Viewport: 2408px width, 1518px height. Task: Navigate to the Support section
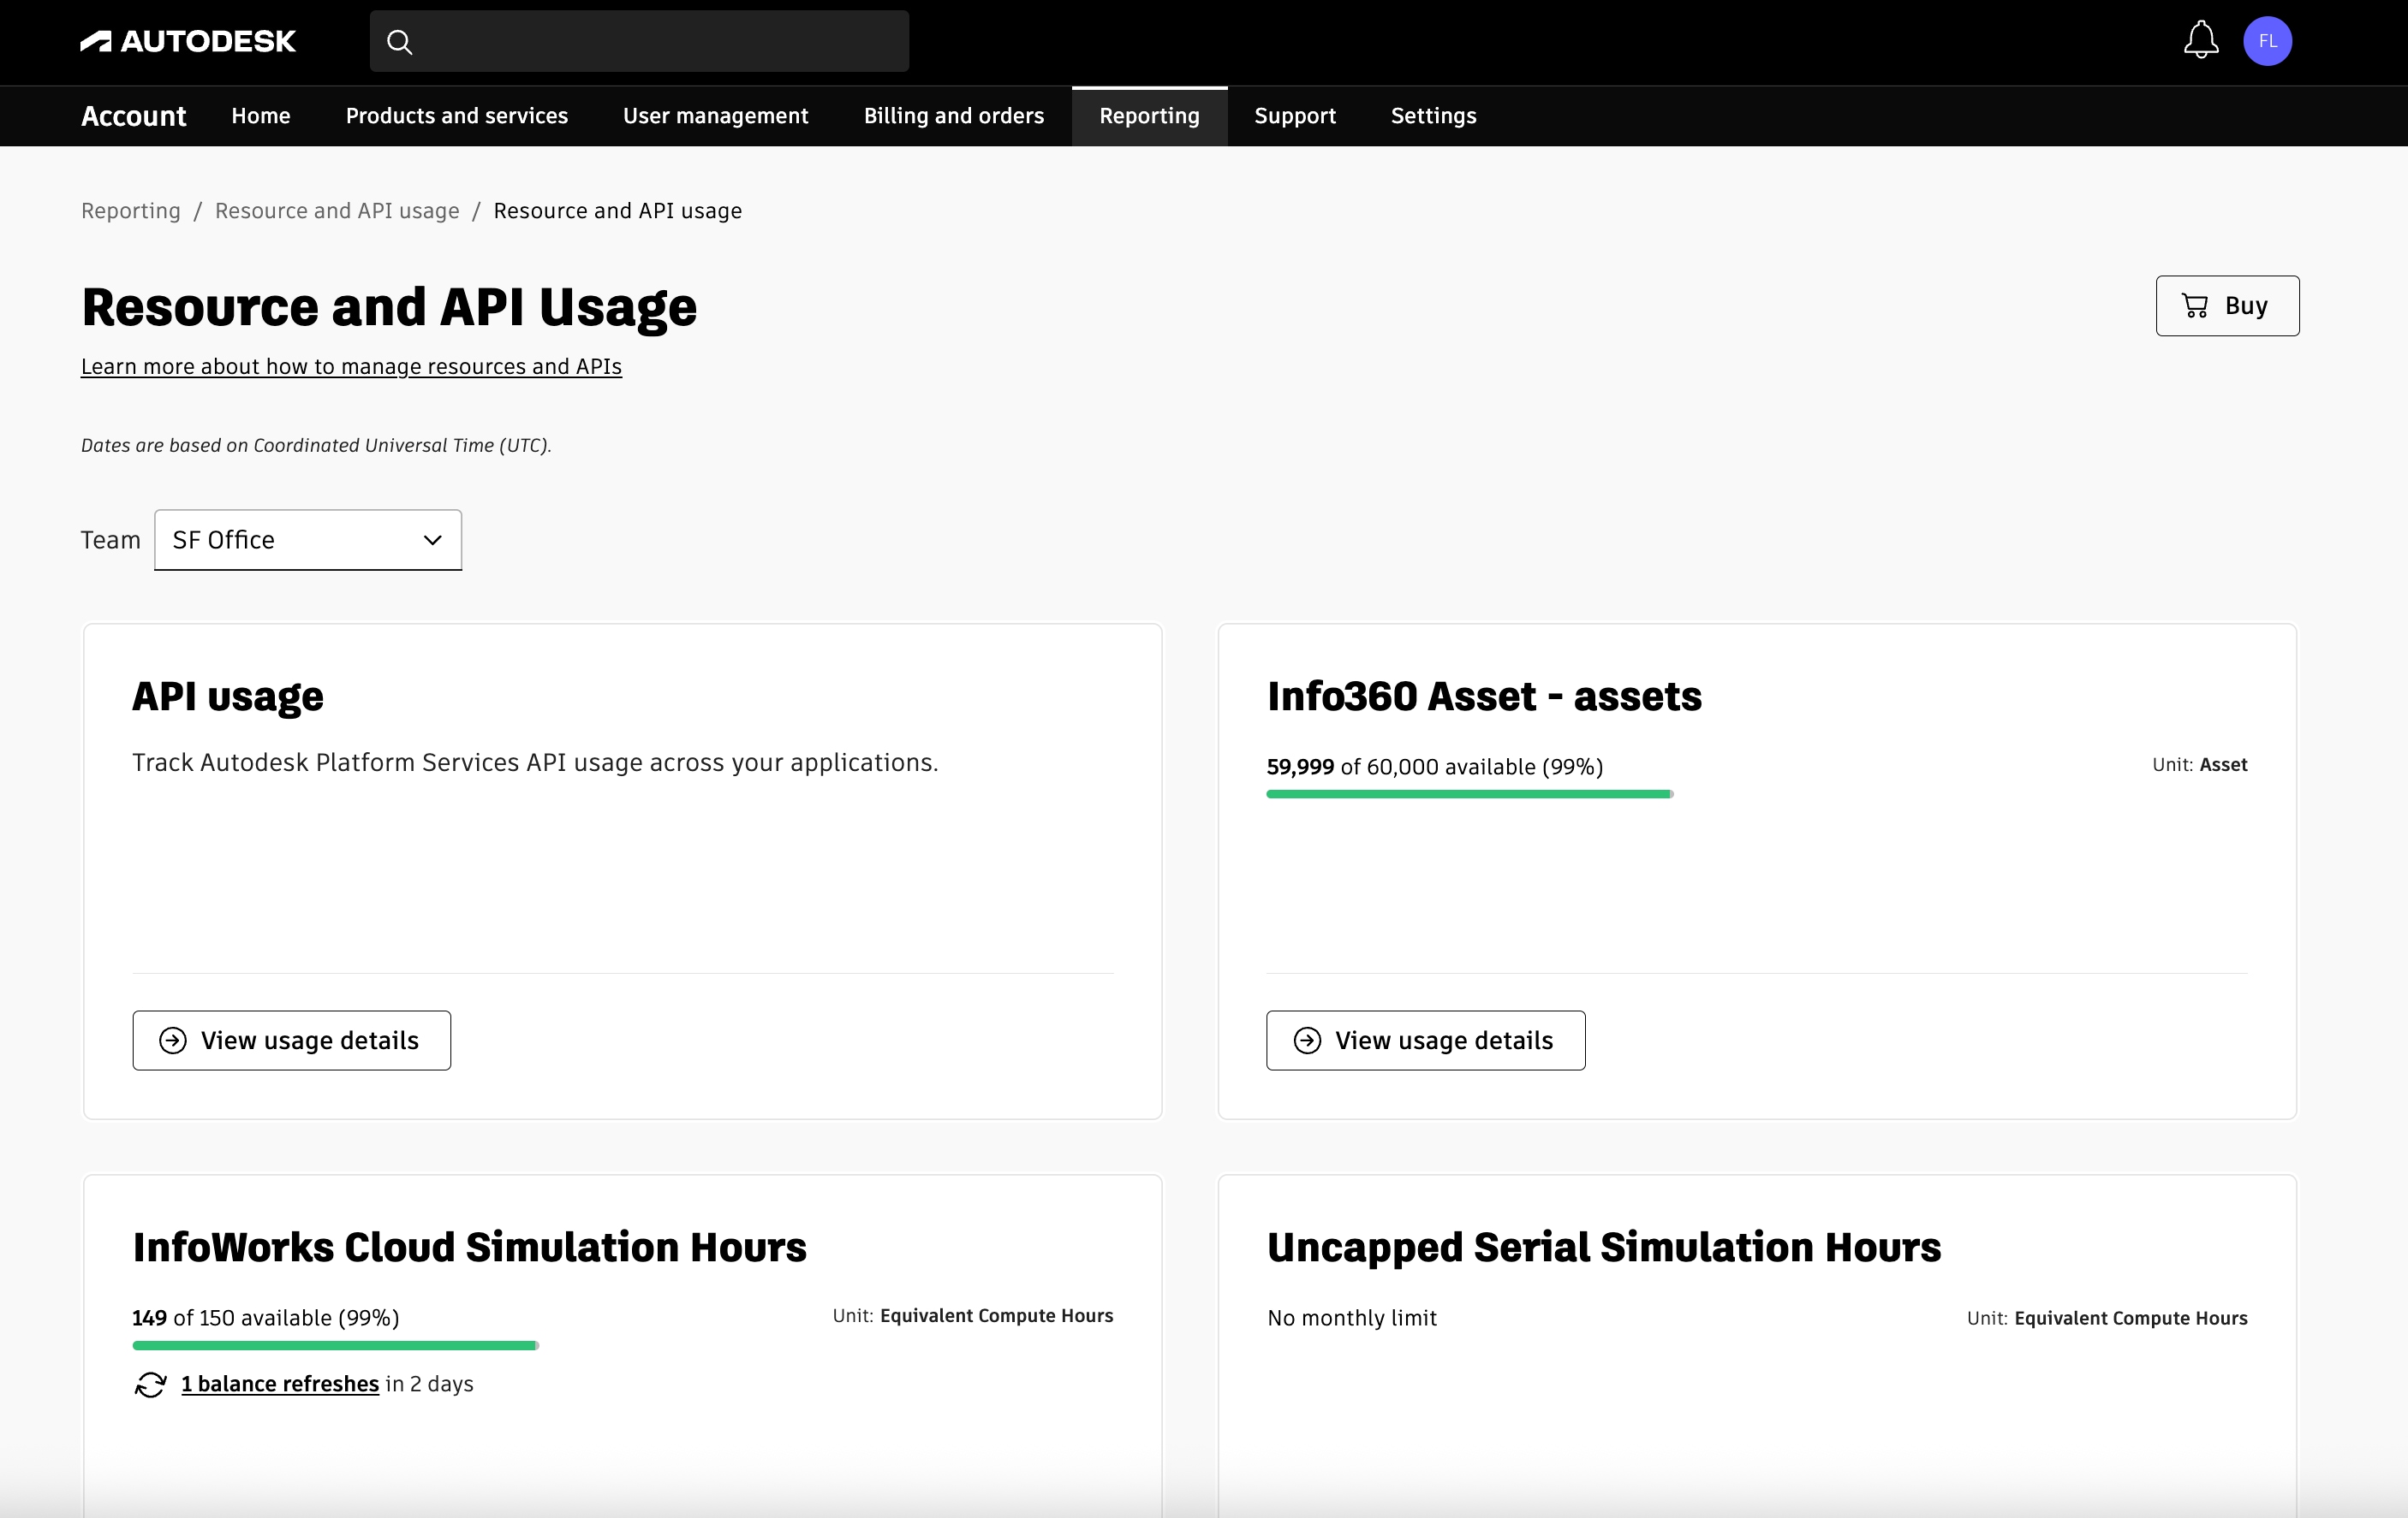tap(1294, 115)
